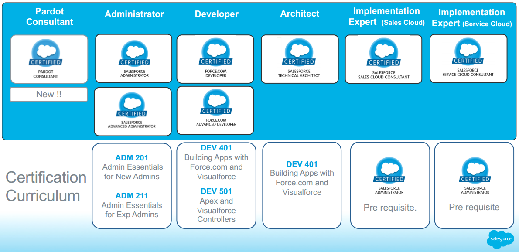Click the DEV 501 course title
The width and height of the screenshot is (519, 252).
pos(216,191)
